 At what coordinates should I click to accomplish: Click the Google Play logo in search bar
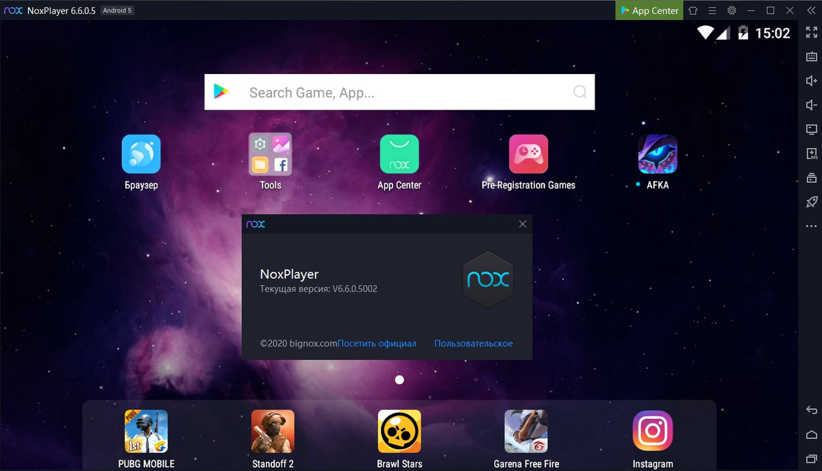[x=221, y=92]
